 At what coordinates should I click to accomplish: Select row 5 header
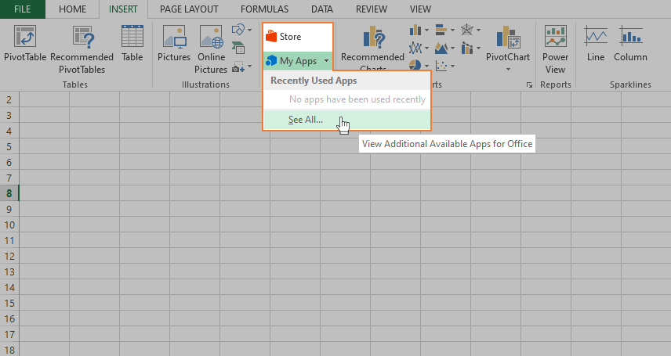pos(9,147)
